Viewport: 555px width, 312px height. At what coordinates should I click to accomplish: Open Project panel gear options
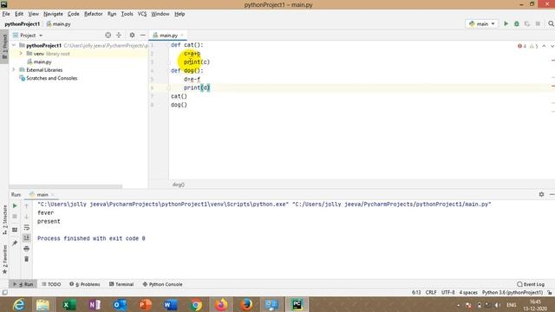132,35
